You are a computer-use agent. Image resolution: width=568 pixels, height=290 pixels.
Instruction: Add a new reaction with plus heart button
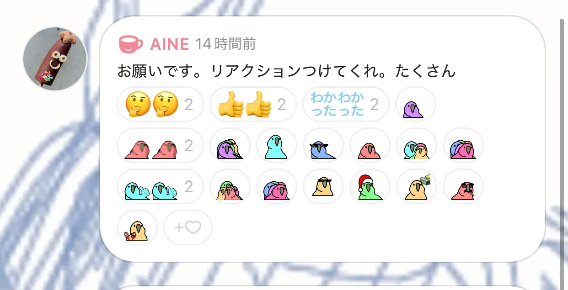click(188, 227)
